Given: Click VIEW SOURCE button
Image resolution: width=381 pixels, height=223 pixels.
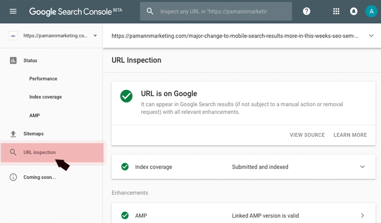Looking at the screenshot, I should point(307,135).
